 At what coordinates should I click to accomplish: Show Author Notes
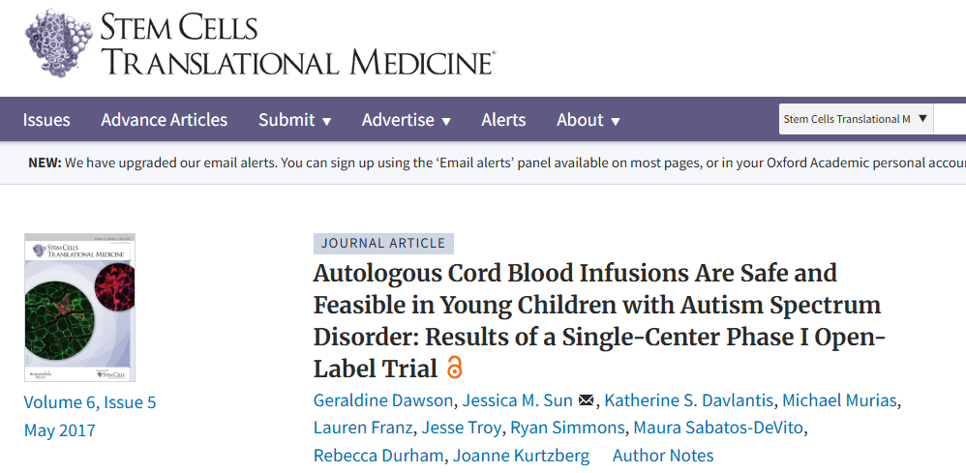pos(663,456)
